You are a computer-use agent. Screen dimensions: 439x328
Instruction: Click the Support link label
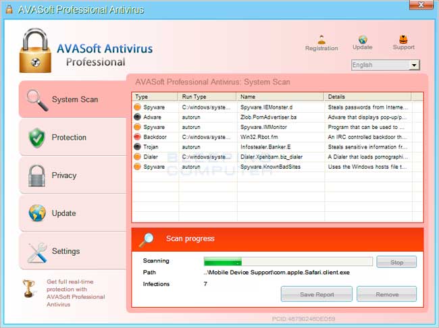pyautogui.click(x=403, y=47)
